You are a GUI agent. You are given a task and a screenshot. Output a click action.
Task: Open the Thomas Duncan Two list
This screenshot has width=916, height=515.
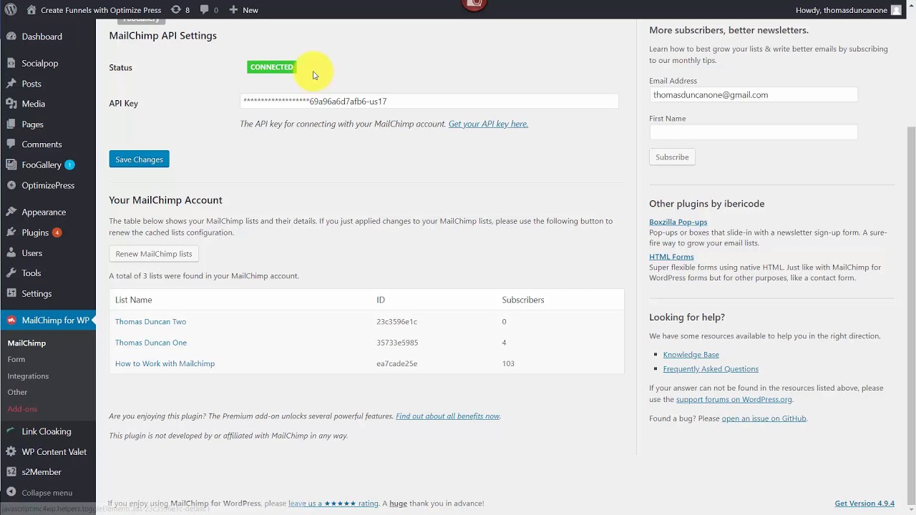pyautogui.click(x=150, y=321)
